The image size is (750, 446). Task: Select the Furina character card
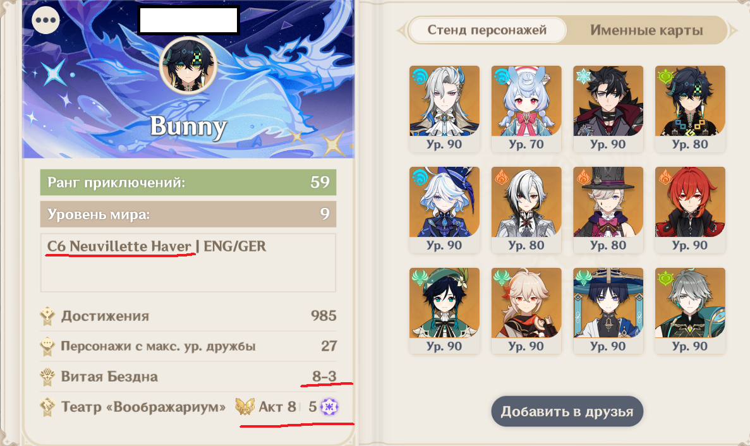coord(444,210)
